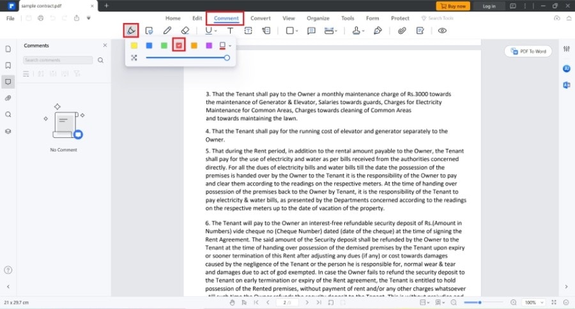The image size is (575, 309).
Task: Open the Manage comments note icon
Action: pos(420,31)
